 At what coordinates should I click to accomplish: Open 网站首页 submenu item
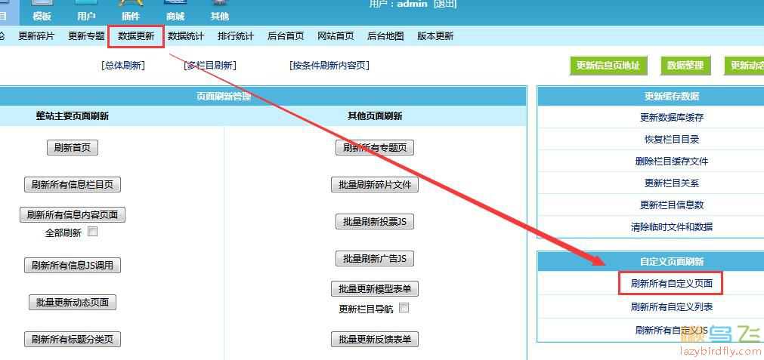pyautogui.click(x=336, y=36)
